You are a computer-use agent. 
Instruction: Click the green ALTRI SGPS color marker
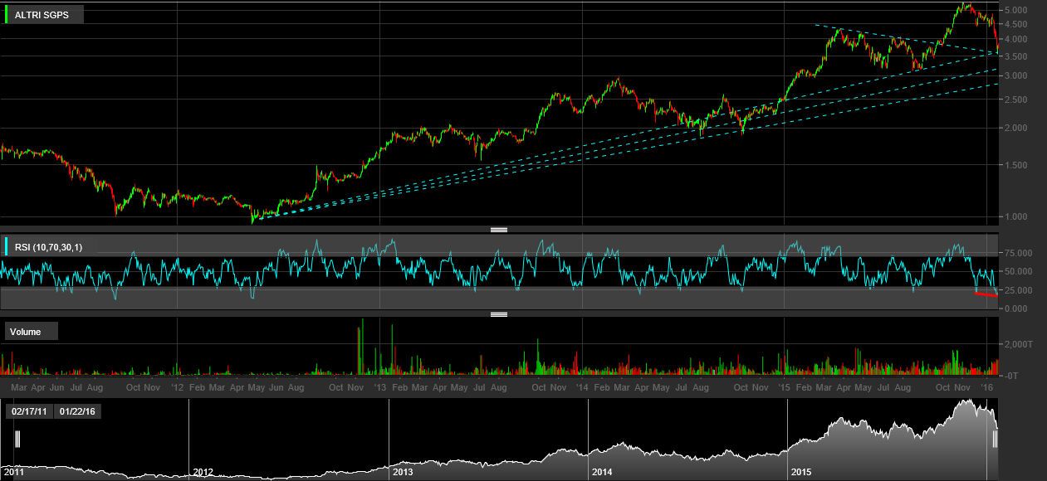click(7, 15)
